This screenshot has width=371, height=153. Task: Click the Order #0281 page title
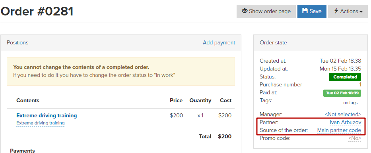pyautogui.click(x=37, y=11)
